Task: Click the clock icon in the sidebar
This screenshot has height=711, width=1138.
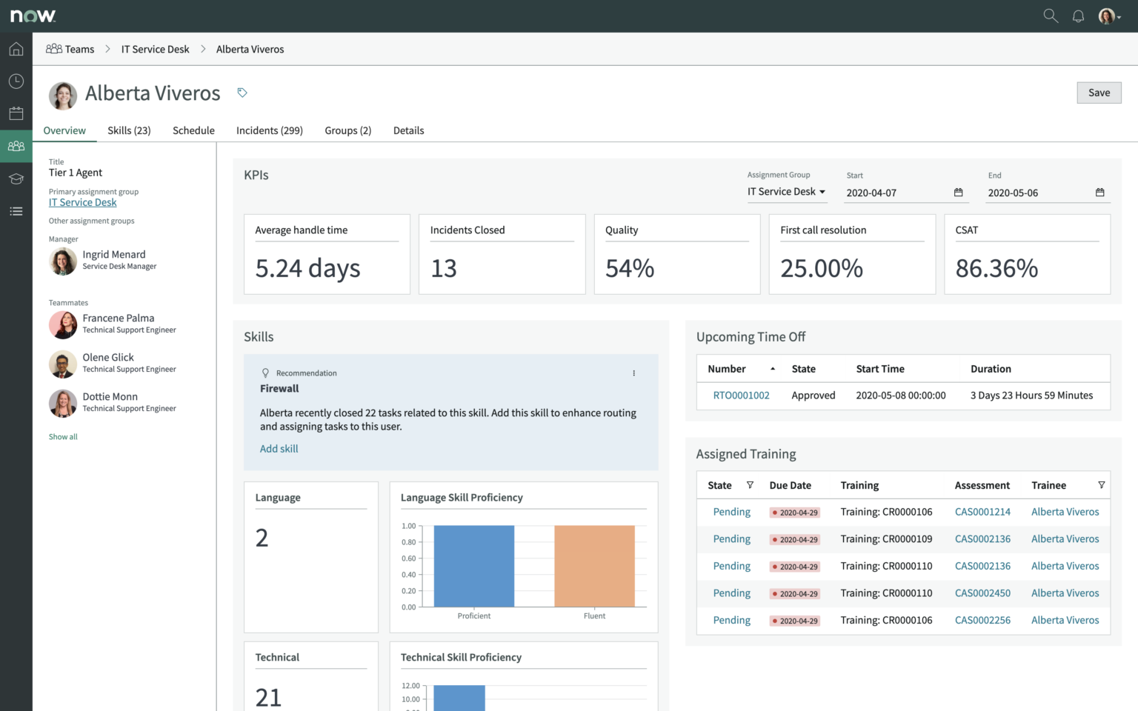Action: pyautogui.click(x=16, y=81)
